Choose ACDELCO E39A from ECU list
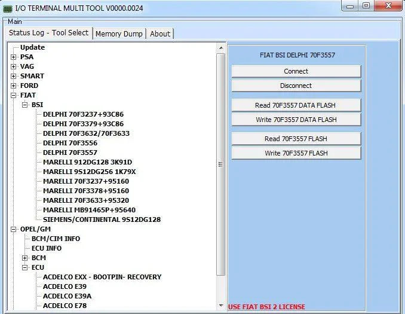Screen dimensions: 405x314 click(x=67, y=296)
